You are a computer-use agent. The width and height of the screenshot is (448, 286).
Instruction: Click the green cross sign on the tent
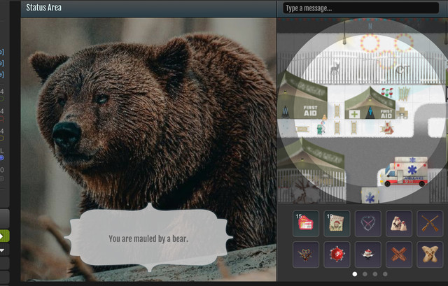pyautogui.click(x=354, y=114)
